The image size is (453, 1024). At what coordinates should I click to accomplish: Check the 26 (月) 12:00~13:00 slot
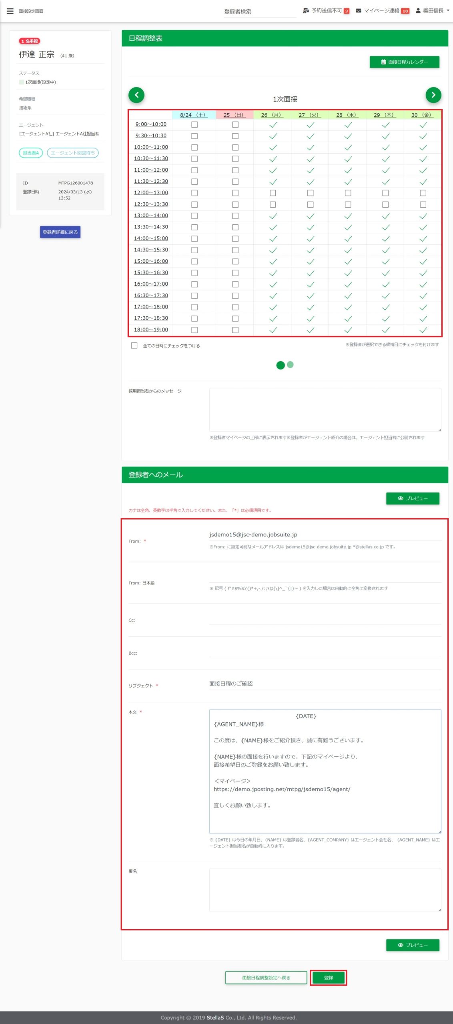(273, 193)
